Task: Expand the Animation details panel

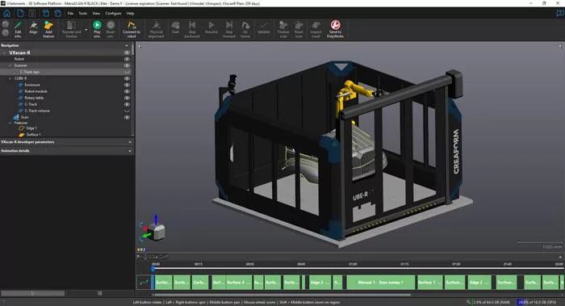Action: pyautogui.click(x=66, y=151)
